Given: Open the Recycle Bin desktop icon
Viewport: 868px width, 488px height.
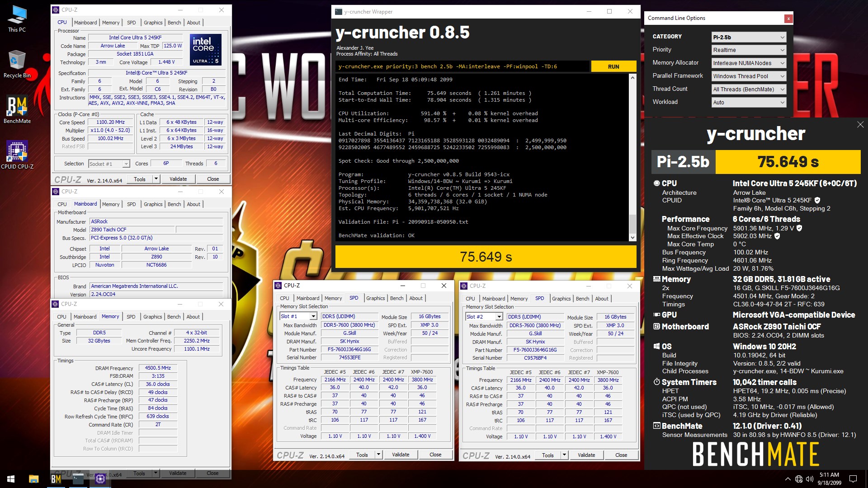Looking at the screenshot, I should tap(17, 65).
